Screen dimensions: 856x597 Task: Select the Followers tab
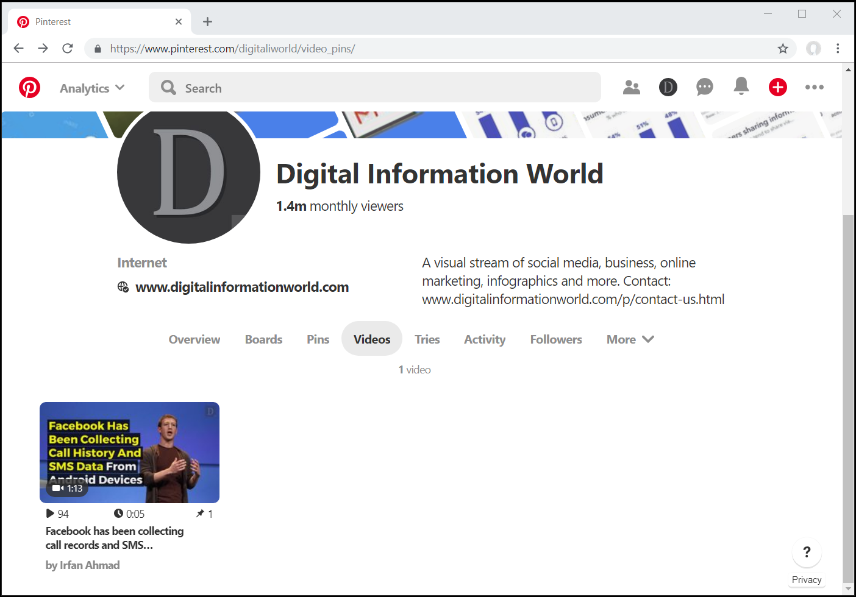(555, 339)
